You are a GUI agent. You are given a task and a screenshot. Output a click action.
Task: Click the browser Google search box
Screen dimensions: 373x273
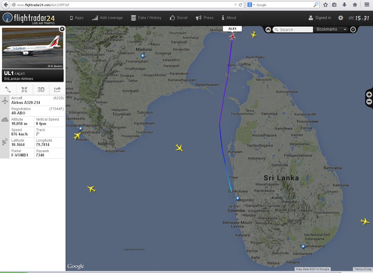click(x=284, y=5)
